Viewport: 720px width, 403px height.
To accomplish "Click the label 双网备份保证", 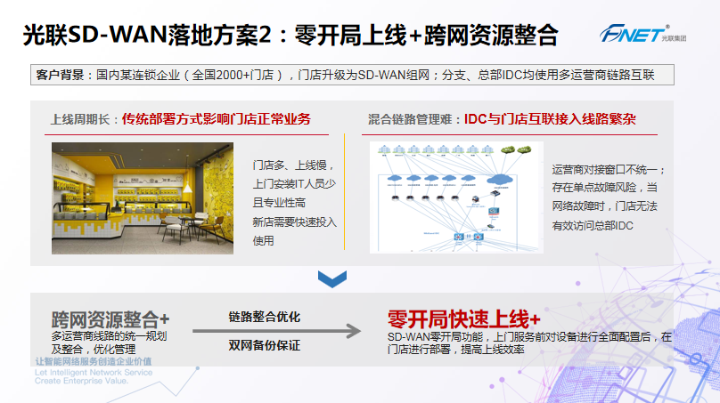I will [x=265, y=345].
